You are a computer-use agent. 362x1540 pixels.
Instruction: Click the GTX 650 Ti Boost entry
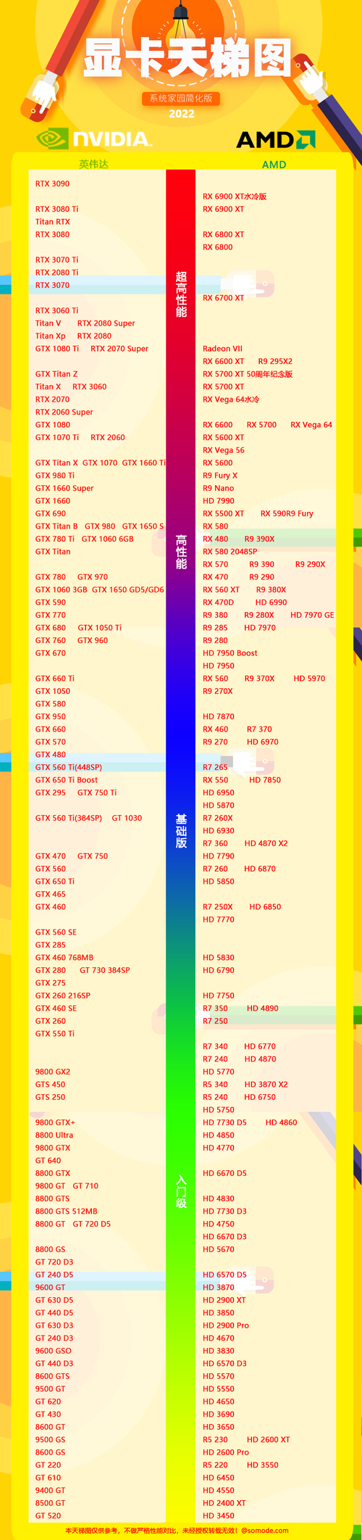67,780
